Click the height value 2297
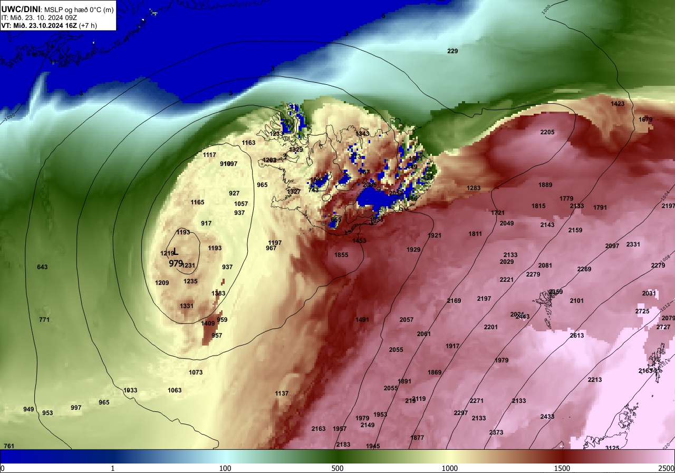The image size is (675, 473). pos(461,413)
